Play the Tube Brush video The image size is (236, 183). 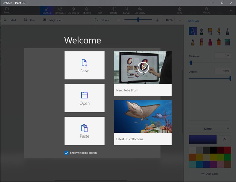143,68
